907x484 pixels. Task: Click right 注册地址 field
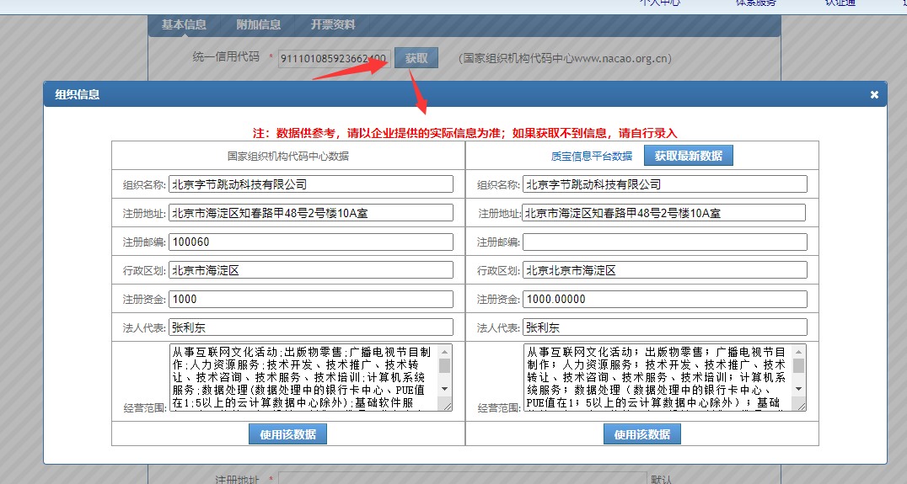(x=663, y=213)
